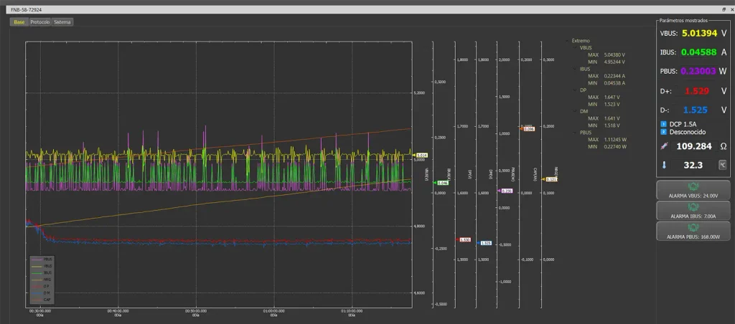The image size is (735, 324).
Task: Click the thermometer temperature icon
Action: pos(664,165)
